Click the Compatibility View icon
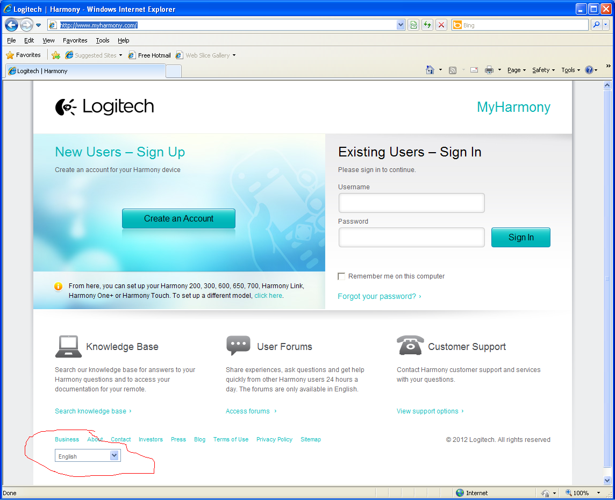Screen dimensions: 615x500 pos(413,25)
